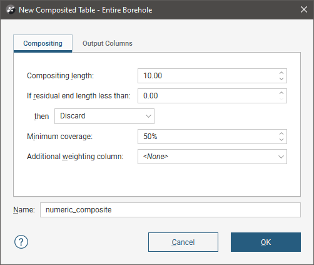
Task: Expand Additional weighting column dropdown
Action: (x=212, y=157)
